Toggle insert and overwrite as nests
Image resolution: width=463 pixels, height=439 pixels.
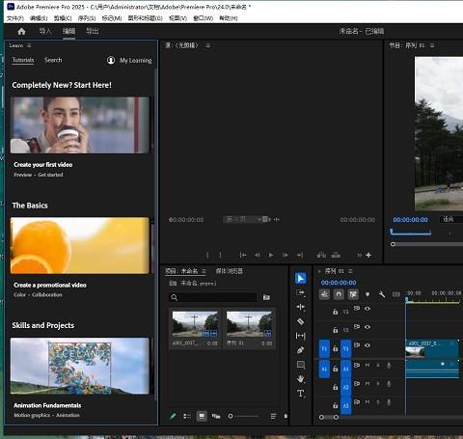pos(324,294)
